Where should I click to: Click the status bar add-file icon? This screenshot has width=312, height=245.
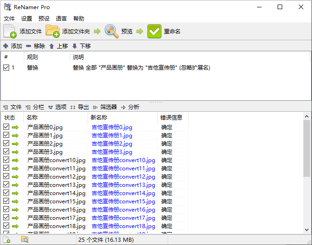[6, 240]
